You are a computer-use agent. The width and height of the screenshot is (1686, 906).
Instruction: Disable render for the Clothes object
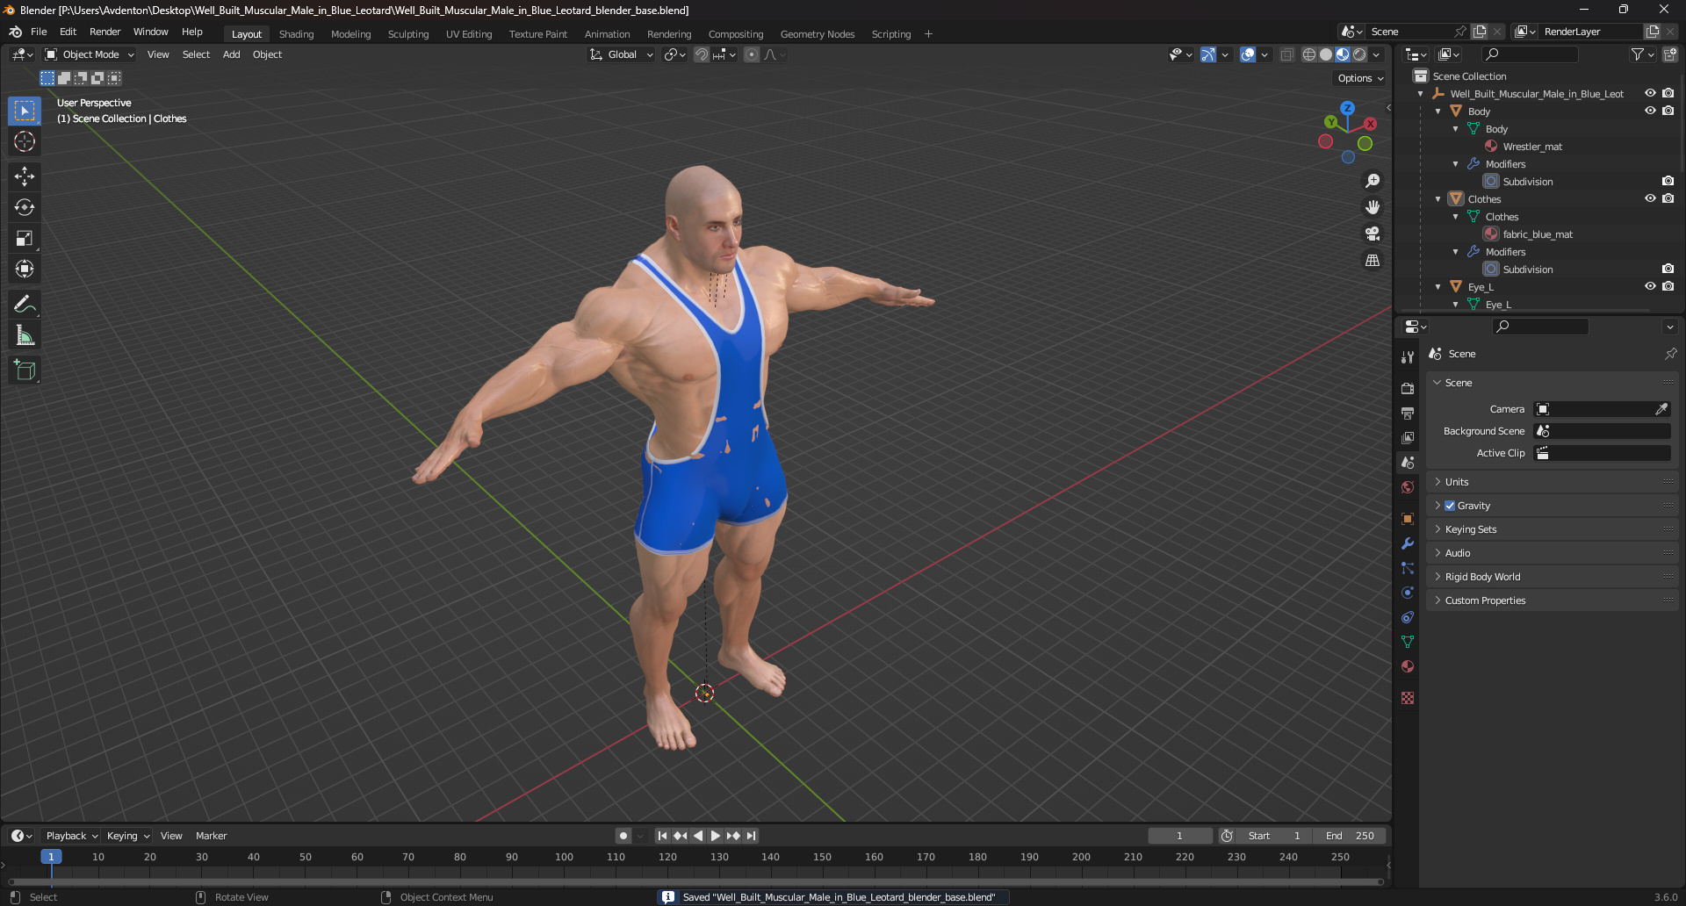(x=1668, y=199)
